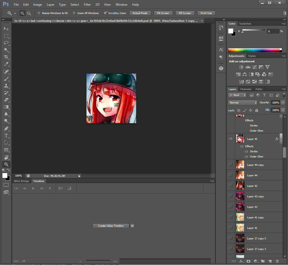Switch to the Channels tab
Image resolution: width=288 pixels, height=265 pixels.
246,89
